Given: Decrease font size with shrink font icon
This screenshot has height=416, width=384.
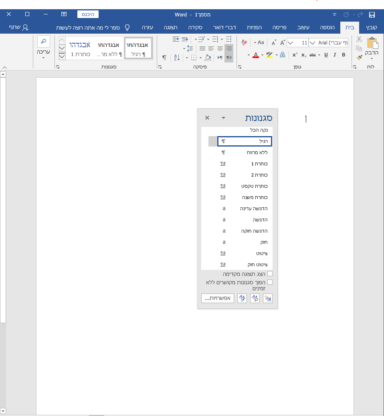Looking at the screenshot, I should [x=273, y=42].
